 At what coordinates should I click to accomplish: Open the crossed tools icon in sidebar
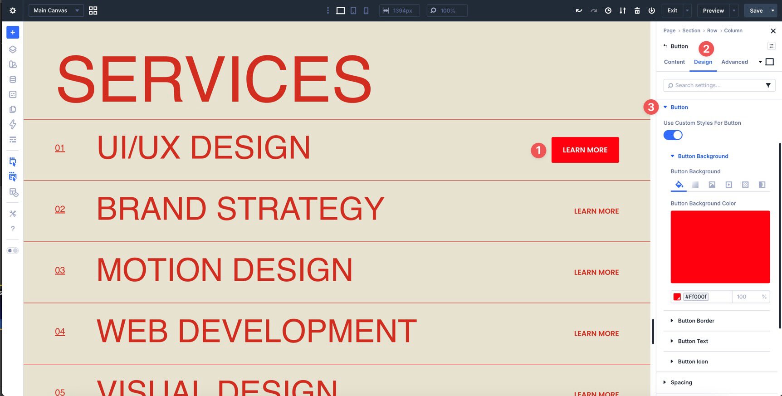click(13, 214)
